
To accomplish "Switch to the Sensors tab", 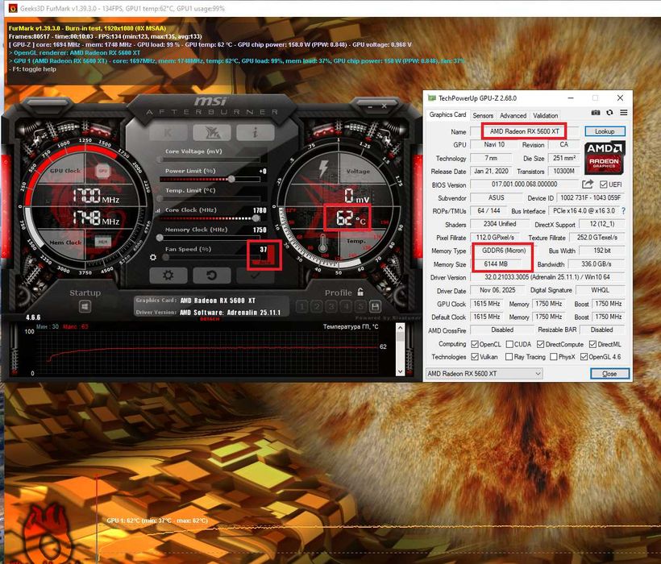I will [x=483, y=115].
